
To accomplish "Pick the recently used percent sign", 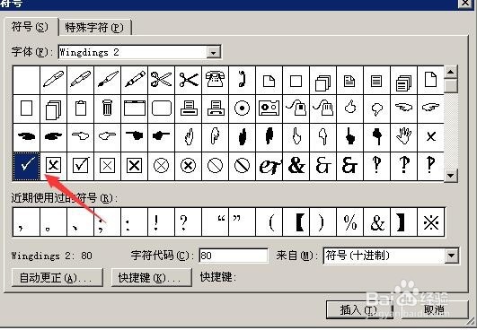I will click(349, 222).
